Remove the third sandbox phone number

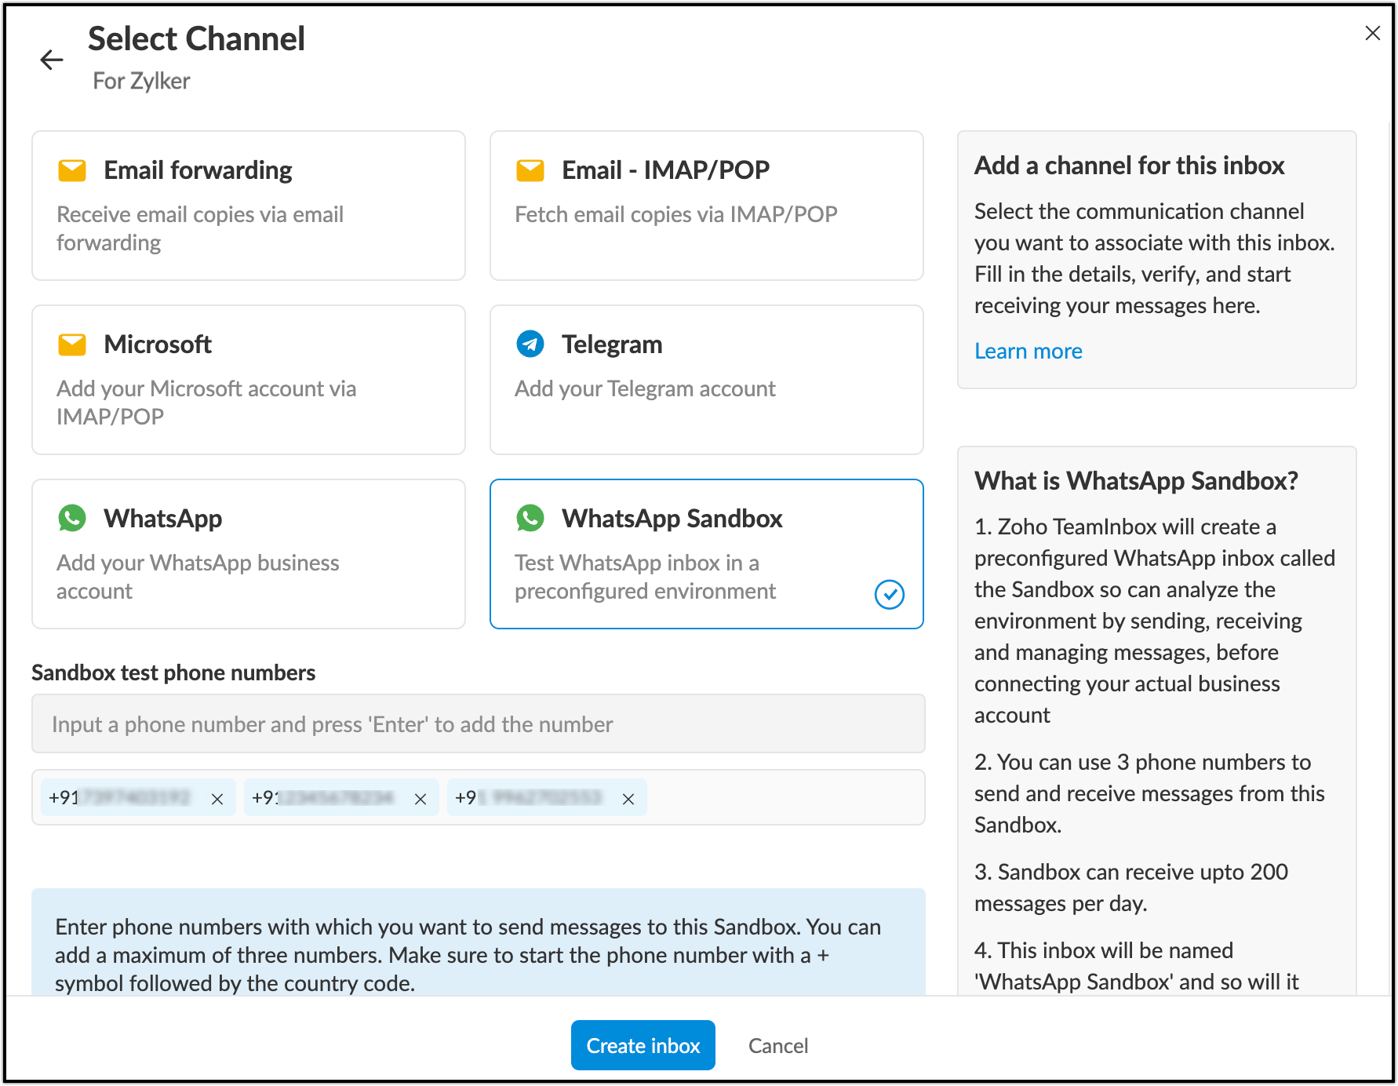click(628, 799)
